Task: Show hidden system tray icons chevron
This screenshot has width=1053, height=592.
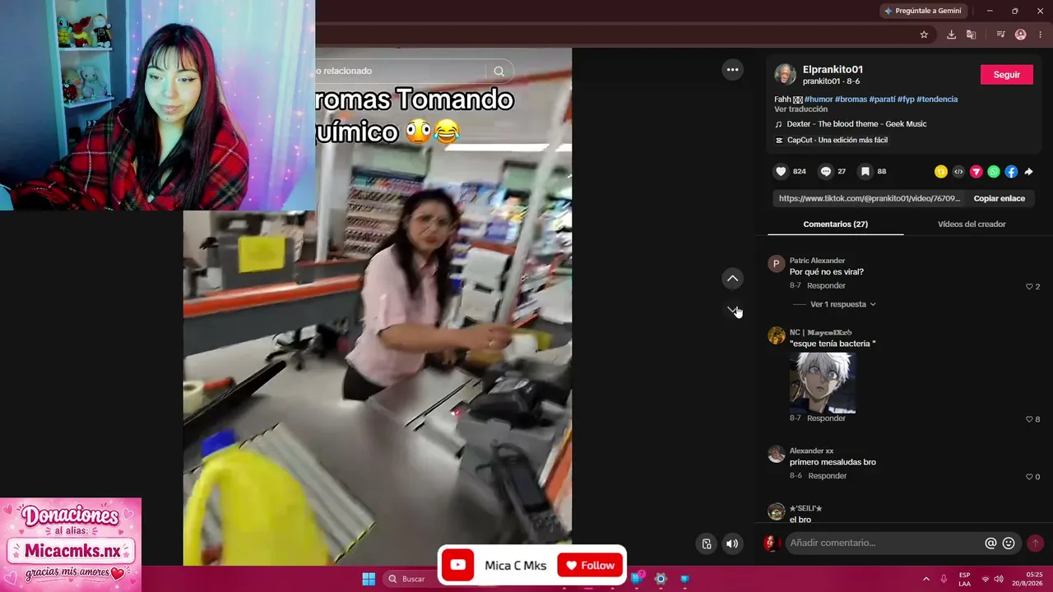Action: tap(925, 579)
